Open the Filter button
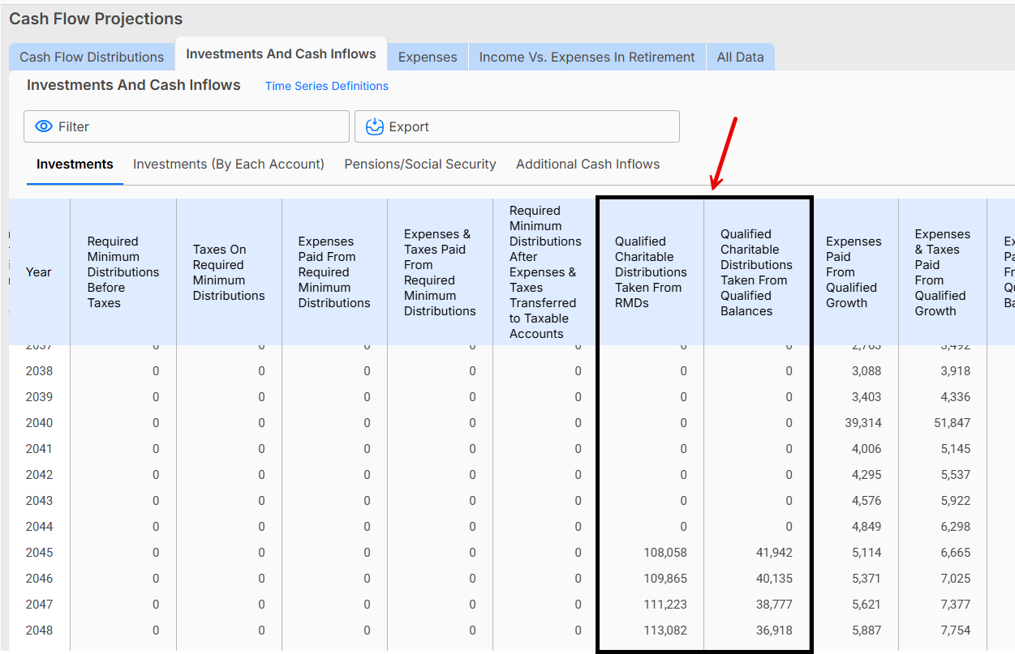The height and width of the screenshot is (654, 1015). point(187,126)
